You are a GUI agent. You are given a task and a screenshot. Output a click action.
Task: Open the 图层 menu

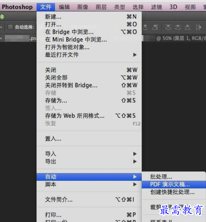[x=101, y=7]
